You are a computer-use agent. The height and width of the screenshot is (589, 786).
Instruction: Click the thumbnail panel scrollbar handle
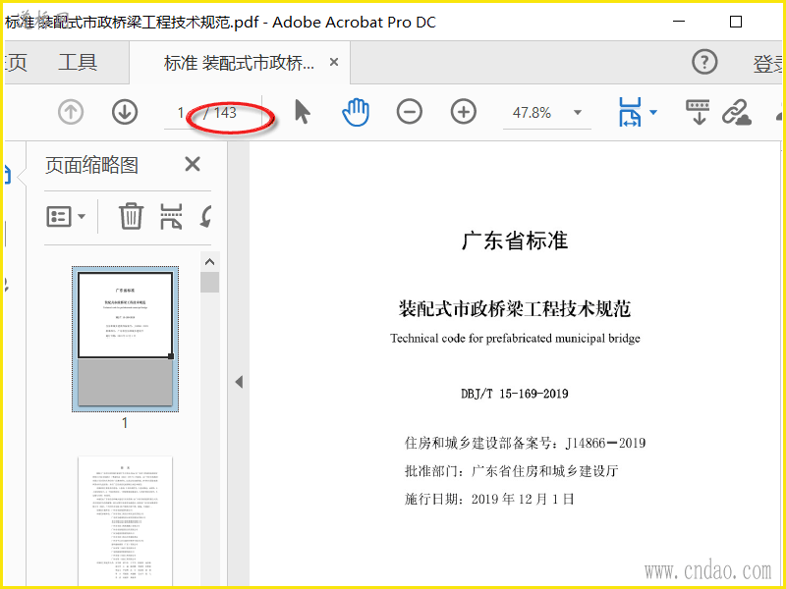coord(209,282)
